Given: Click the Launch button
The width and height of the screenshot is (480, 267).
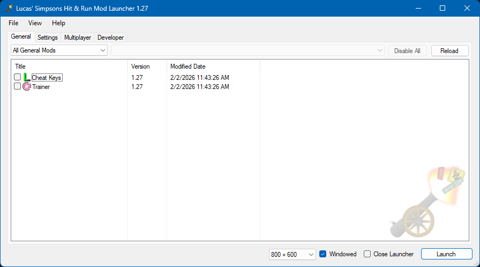Looking at the screenshot, I should click(446, 254).
